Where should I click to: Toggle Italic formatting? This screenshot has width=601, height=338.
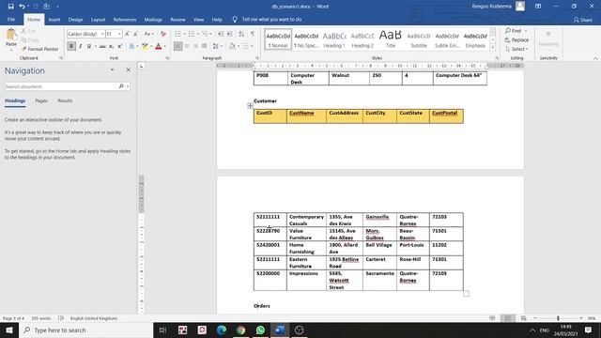(x=81, y=46)
